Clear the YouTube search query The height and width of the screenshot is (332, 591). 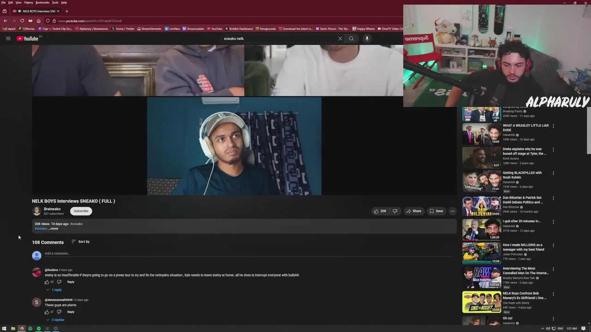coord(340,39)
